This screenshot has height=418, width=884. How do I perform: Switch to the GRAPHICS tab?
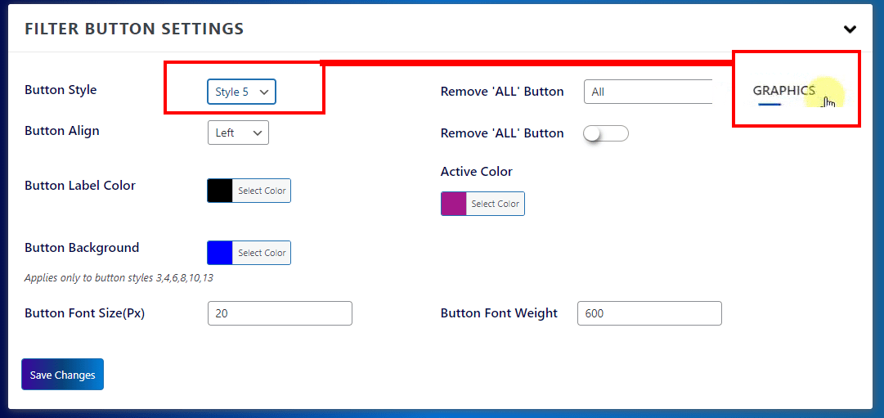(x=783, y=91)
